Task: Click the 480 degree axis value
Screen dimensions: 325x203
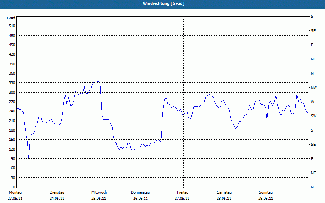Action: pos(12,35)
